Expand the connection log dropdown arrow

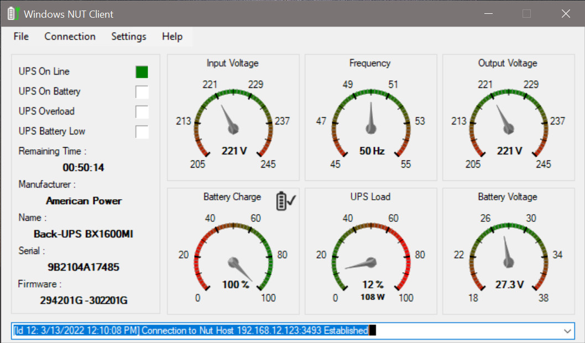(x=567, y=331)
